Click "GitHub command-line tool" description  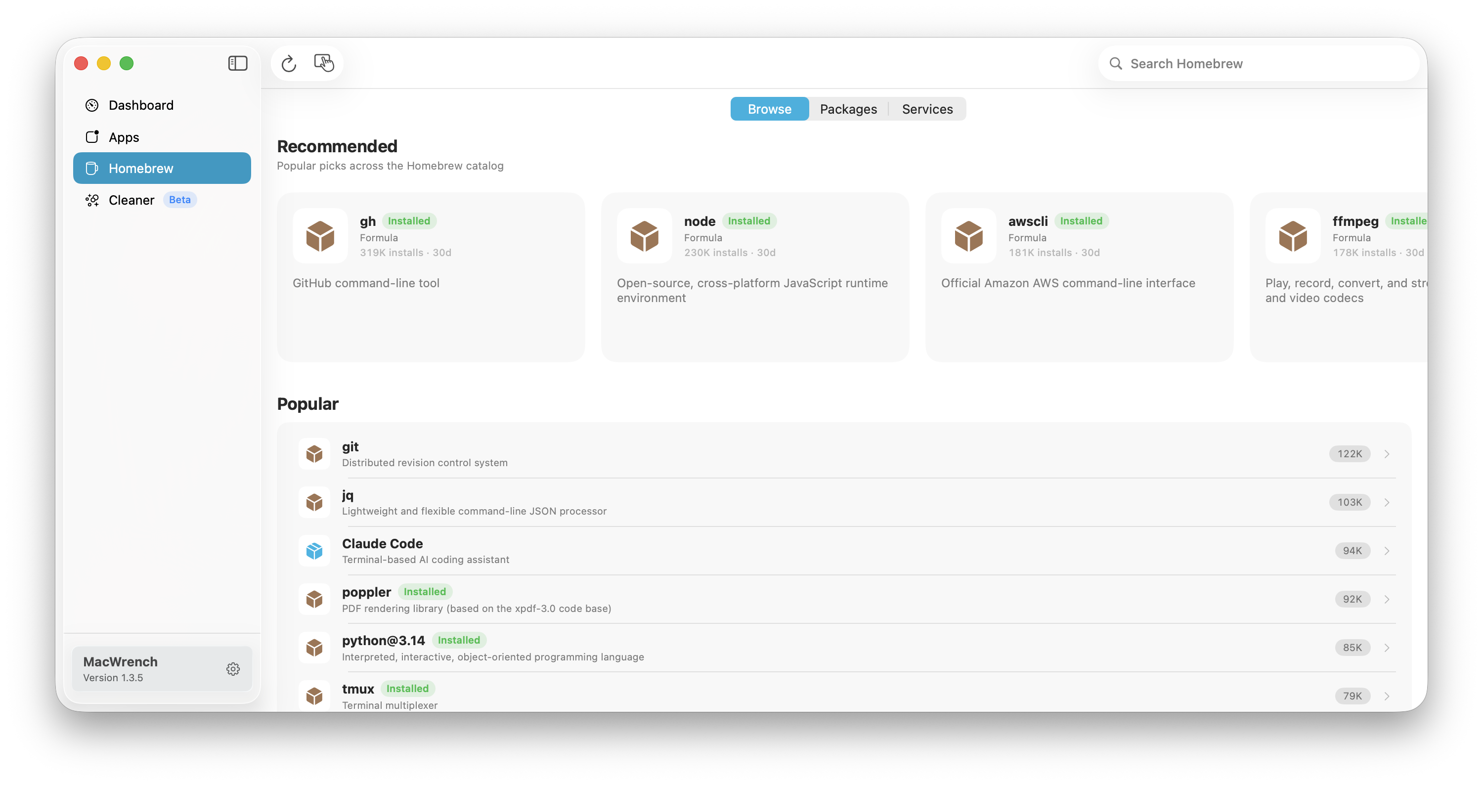366,283
